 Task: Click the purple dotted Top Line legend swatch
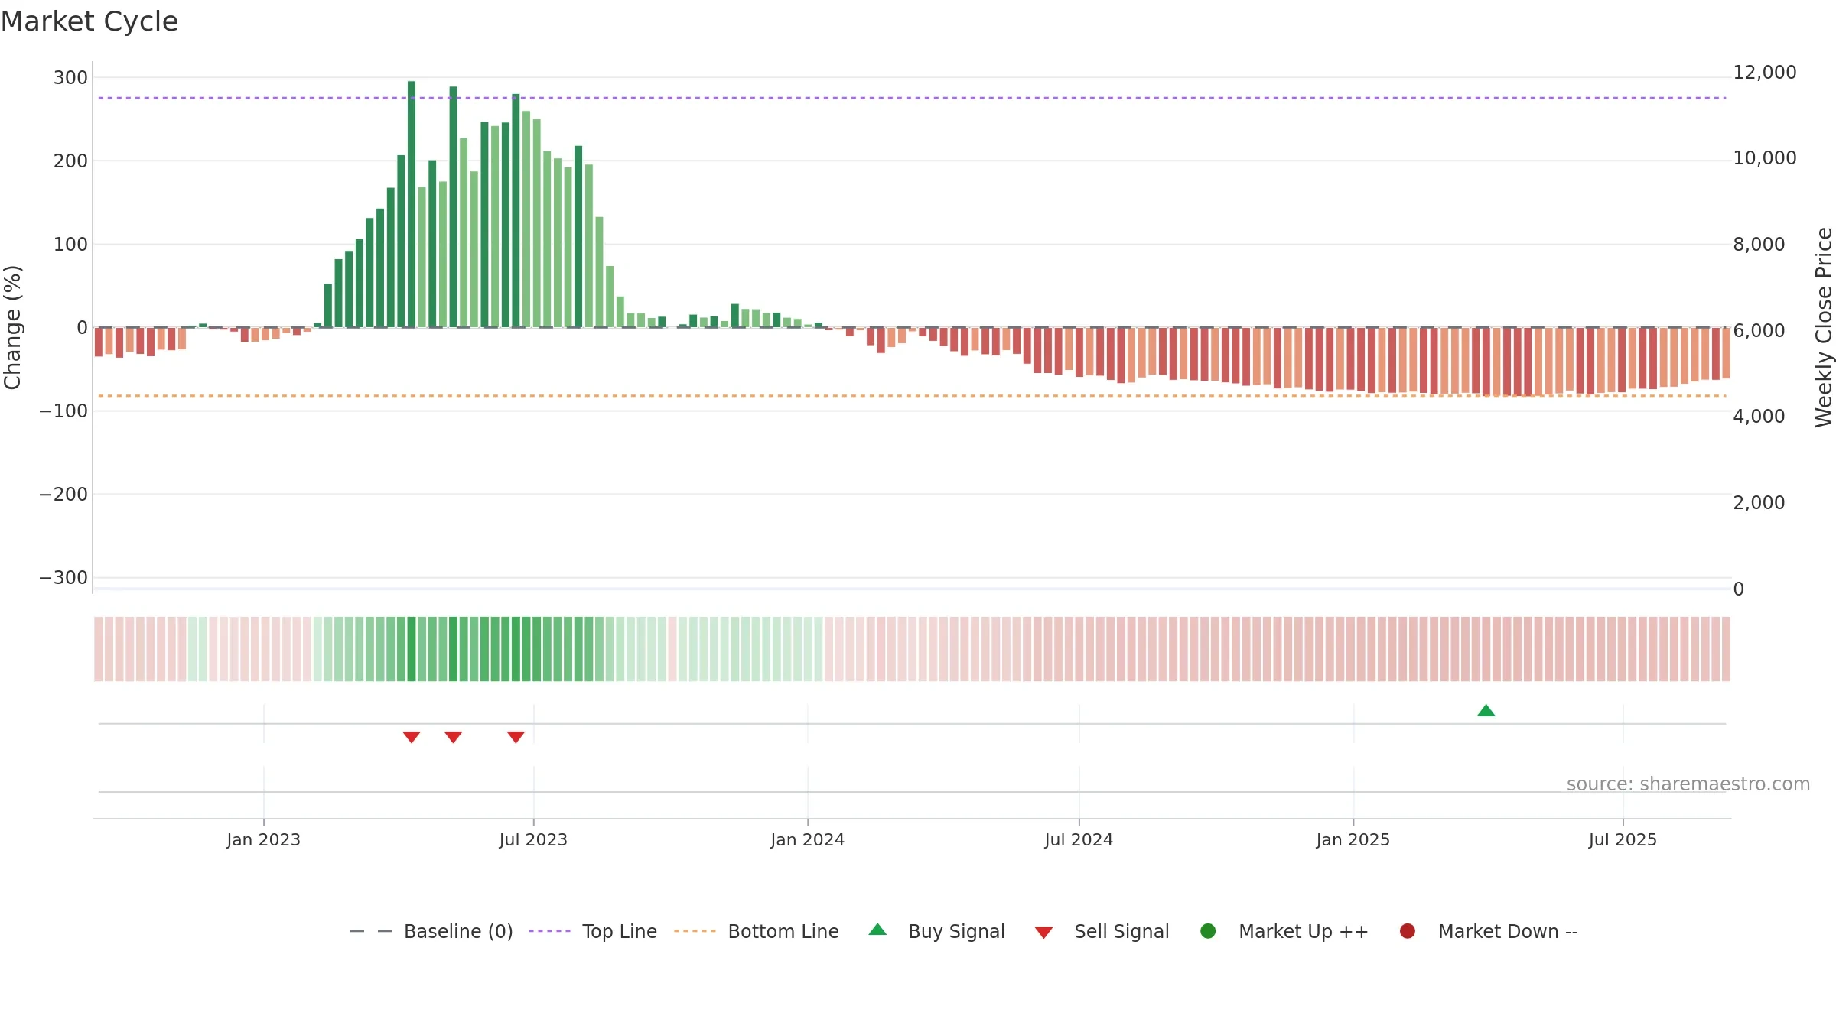[x=549, y=931]
